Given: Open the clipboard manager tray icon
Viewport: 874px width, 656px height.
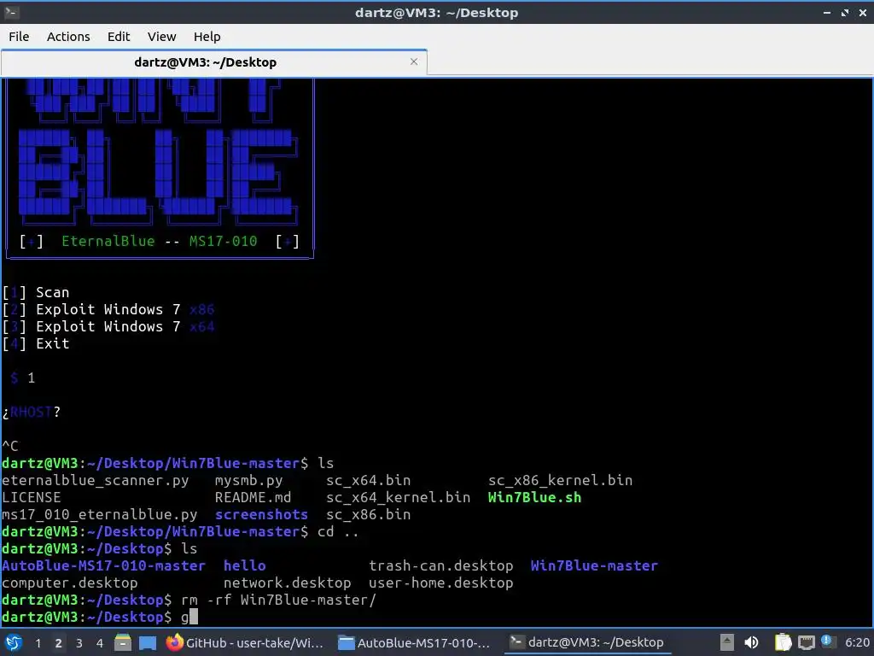Looking at the screenshot, I should tap(784, 642).
